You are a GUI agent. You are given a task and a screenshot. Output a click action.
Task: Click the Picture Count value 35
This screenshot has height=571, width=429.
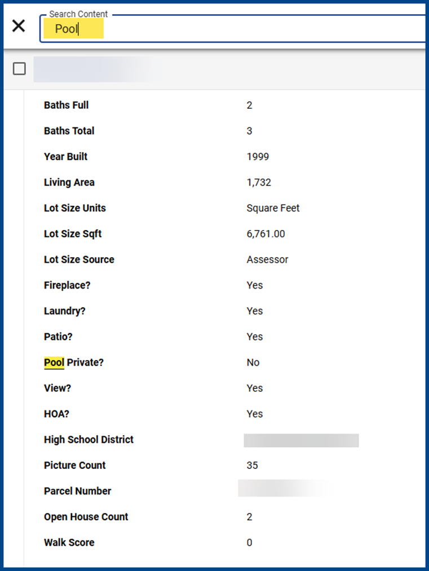(x=253, y=466)
